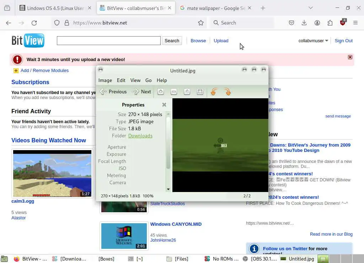Click Read more in our Blog
Image resolution: width=364 pixels, height=263 pixels.
click(x=331, y=234)
